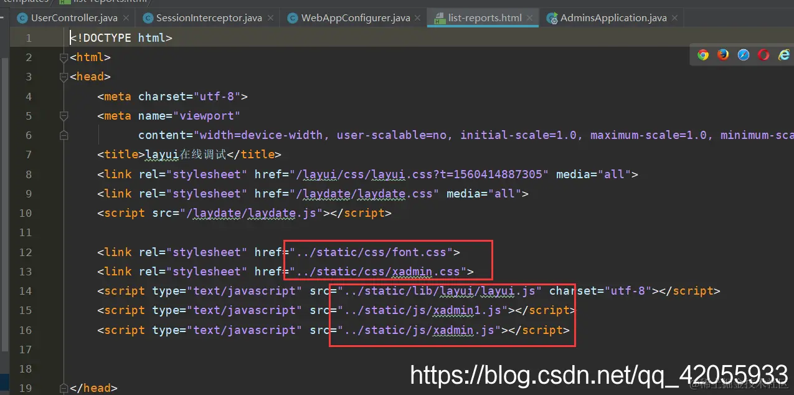
Task: Open in Safari browser icon
Action: coord(744,55)
